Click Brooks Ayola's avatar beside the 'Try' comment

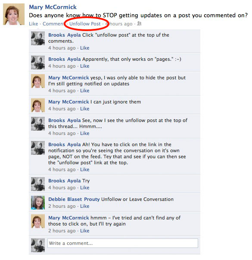pos(38,184)
